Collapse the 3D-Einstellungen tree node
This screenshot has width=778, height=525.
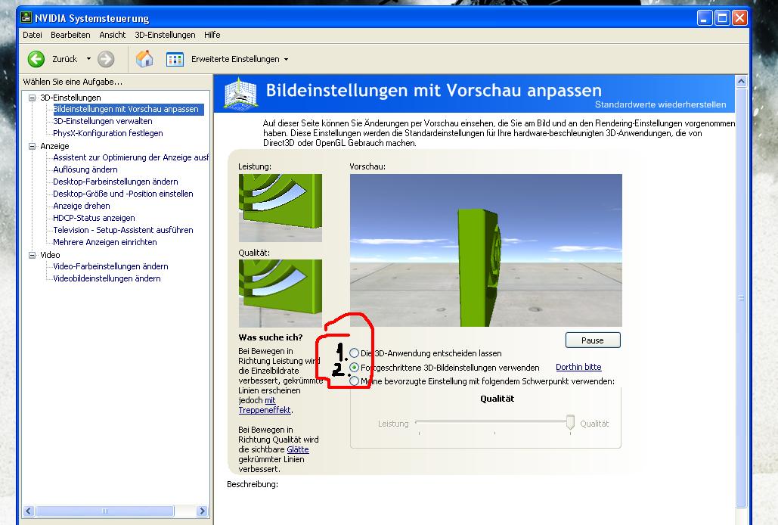point(33,98)
